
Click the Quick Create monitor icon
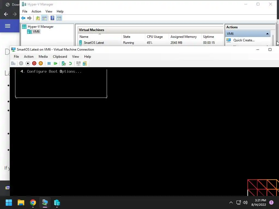[229, 40]
